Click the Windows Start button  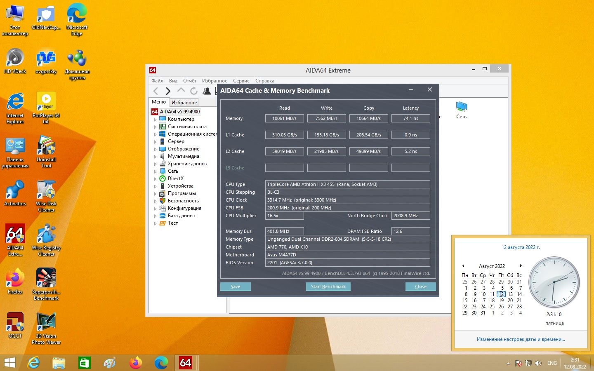9,363
